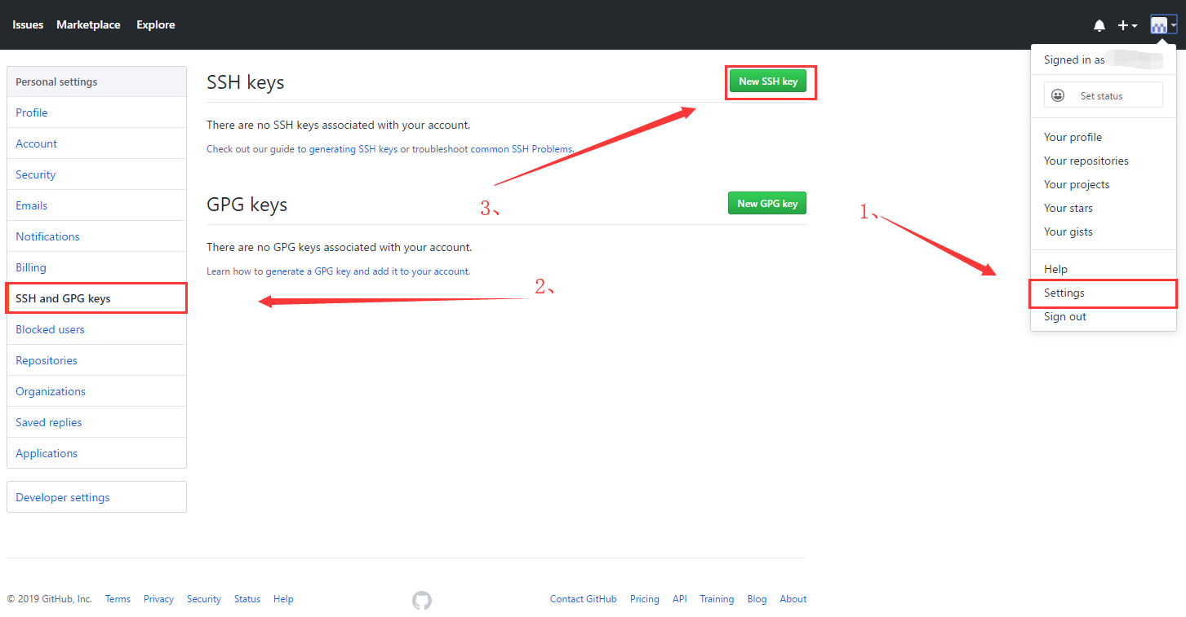Open Set status field in dropdown
The height and width of the screenshot is (617, 1186).
1104,95
